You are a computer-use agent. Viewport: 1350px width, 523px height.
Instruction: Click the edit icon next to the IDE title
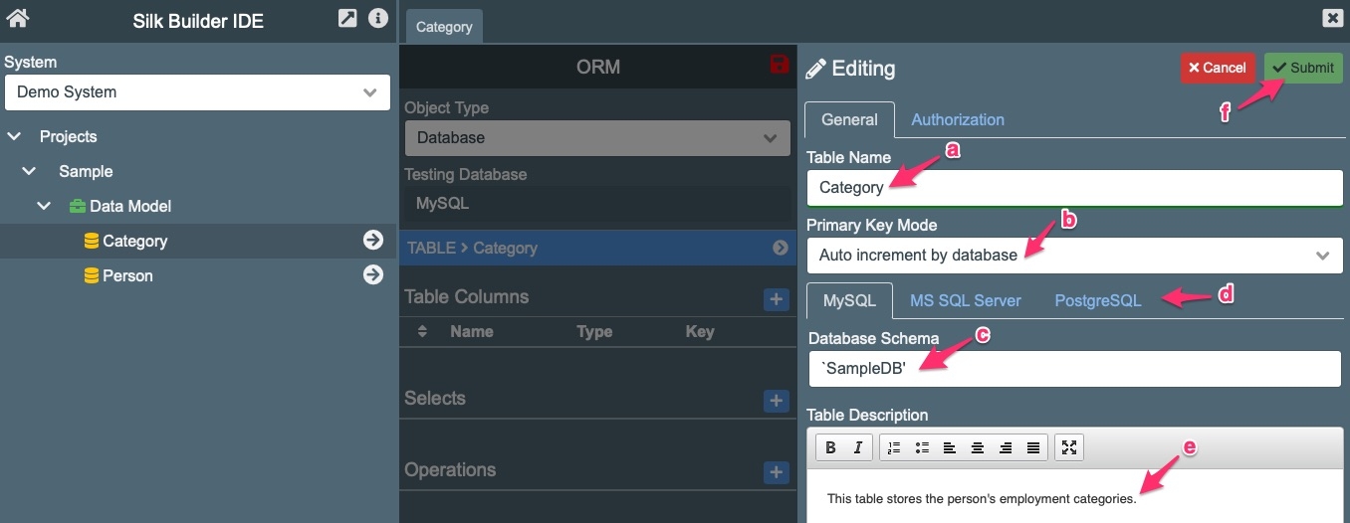[347, 18]
